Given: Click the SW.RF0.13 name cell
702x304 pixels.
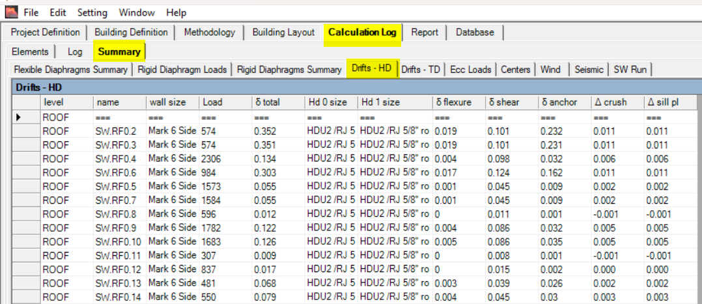Looking at the screenshot, I should [120, 284].
